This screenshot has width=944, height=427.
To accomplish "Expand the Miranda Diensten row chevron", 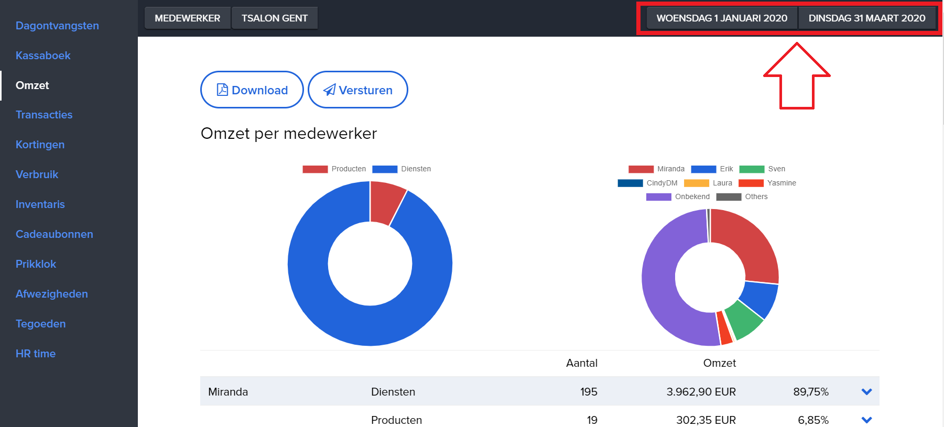I will 866,391.
